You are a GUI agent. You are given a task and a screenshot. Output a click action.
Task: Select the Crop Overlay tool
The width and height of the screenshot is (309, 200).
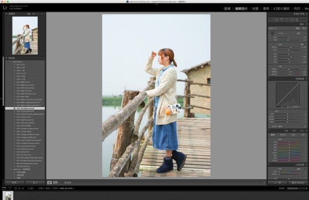click(x=271, y=19)
